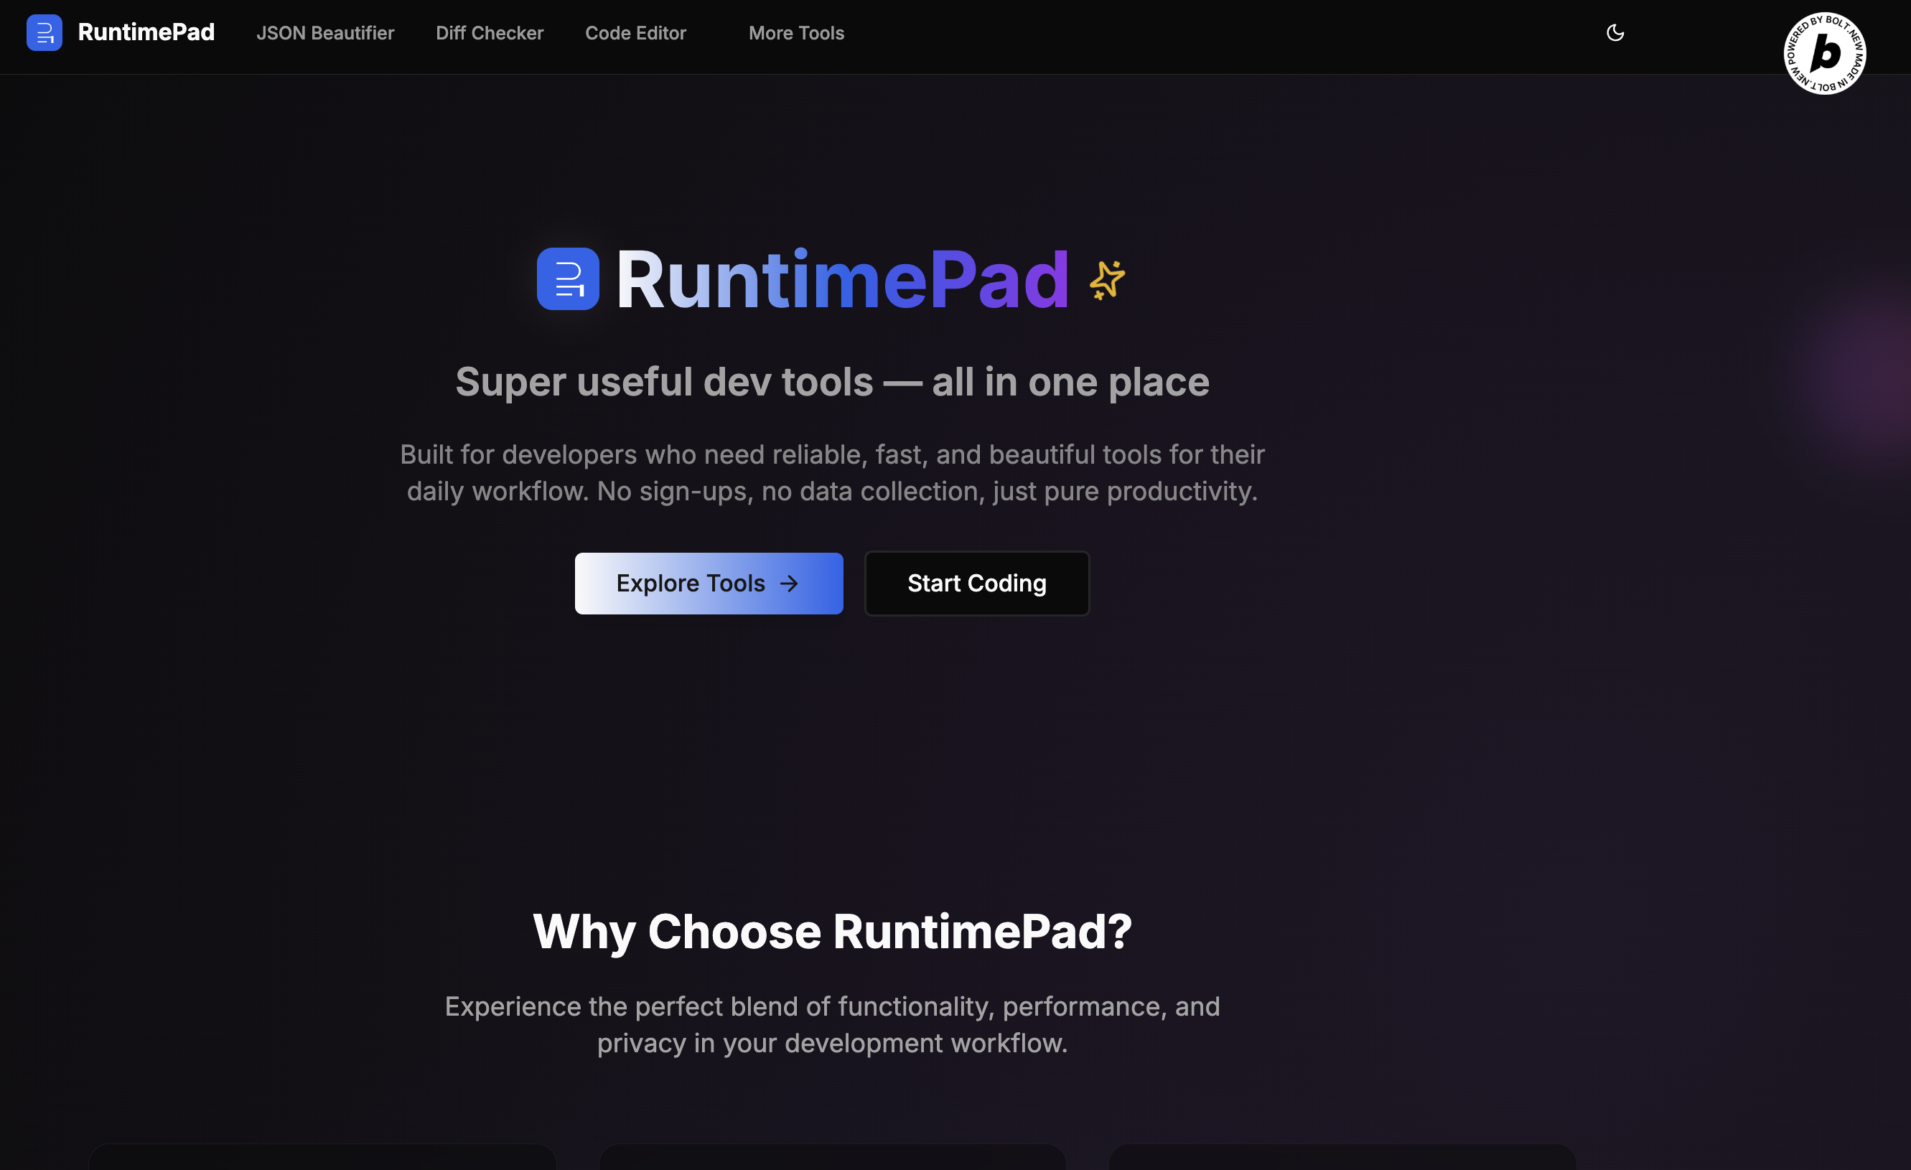
Task: Expand the More Tools menu
Action: pyautogui.click(x=795, y=33)
